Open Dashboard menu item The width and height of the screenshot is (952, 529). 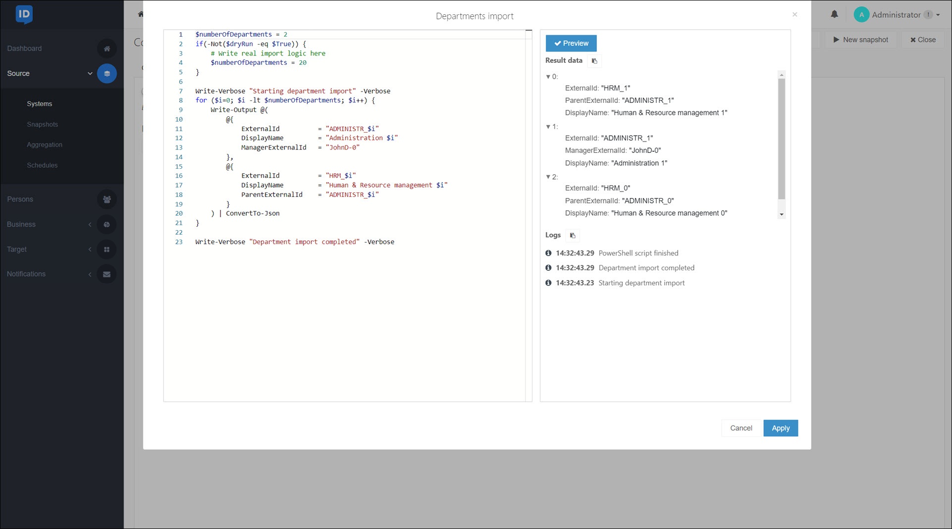pyautogui.click(x=24, y=48)
